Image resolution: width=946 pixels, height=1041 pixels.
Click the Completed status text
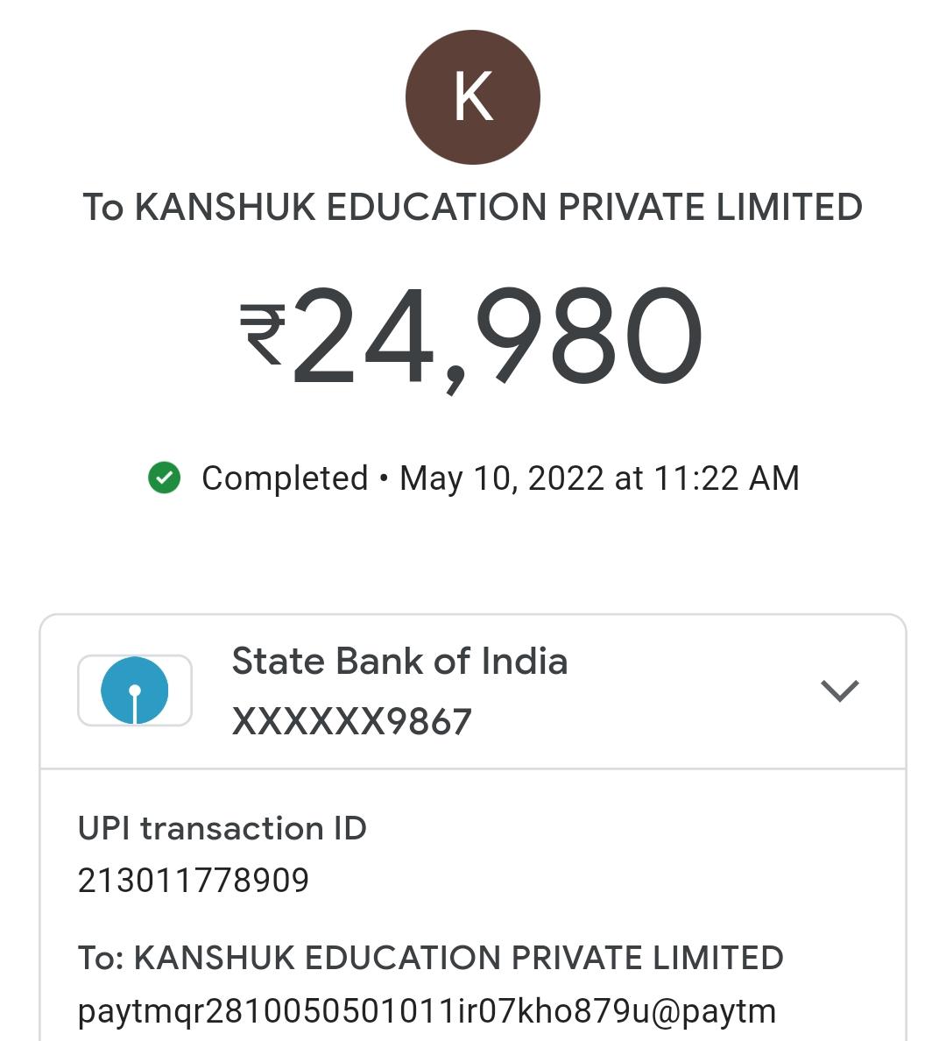pos(284,478)
